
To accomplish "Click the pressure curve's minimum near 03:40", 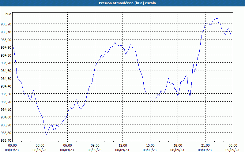I will click(x=46, y=135).
